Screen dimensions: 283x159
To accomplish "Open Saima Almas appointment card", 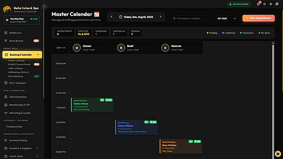I will [x=92, y=105].
